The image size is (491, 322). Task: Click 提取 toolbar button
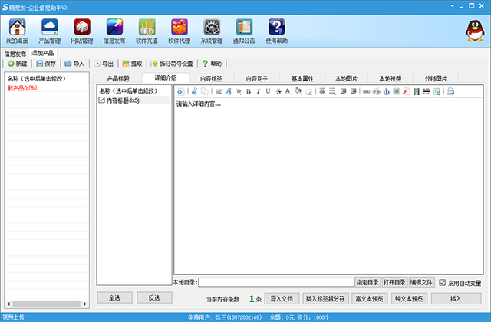pos(133,64)
